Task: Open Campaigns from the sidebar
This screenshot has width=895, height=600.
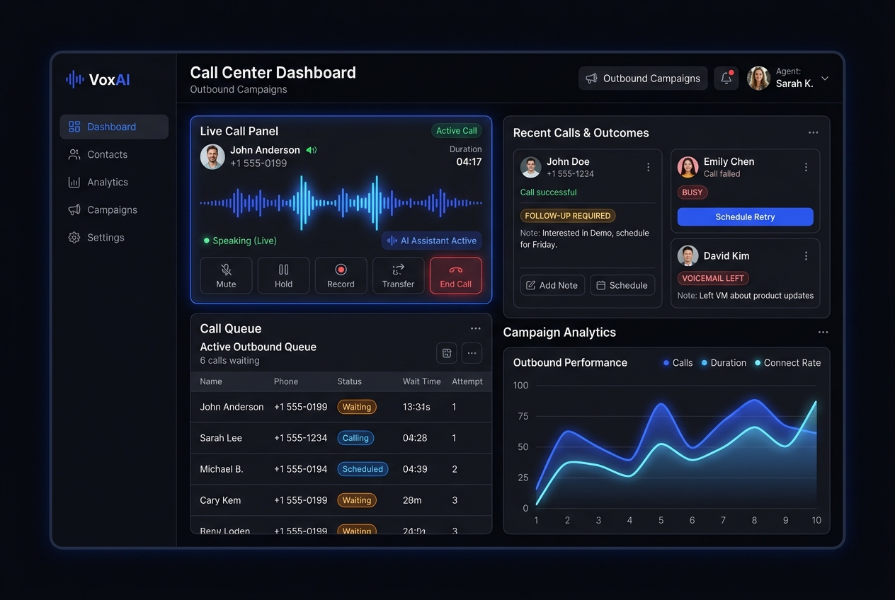Action: point(103,209)
